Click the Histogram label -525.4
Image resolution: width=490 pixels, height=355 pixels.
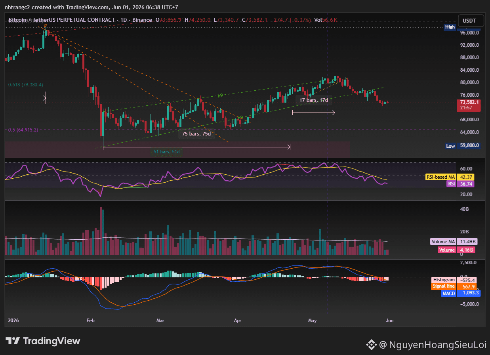(x=467, y=280)
